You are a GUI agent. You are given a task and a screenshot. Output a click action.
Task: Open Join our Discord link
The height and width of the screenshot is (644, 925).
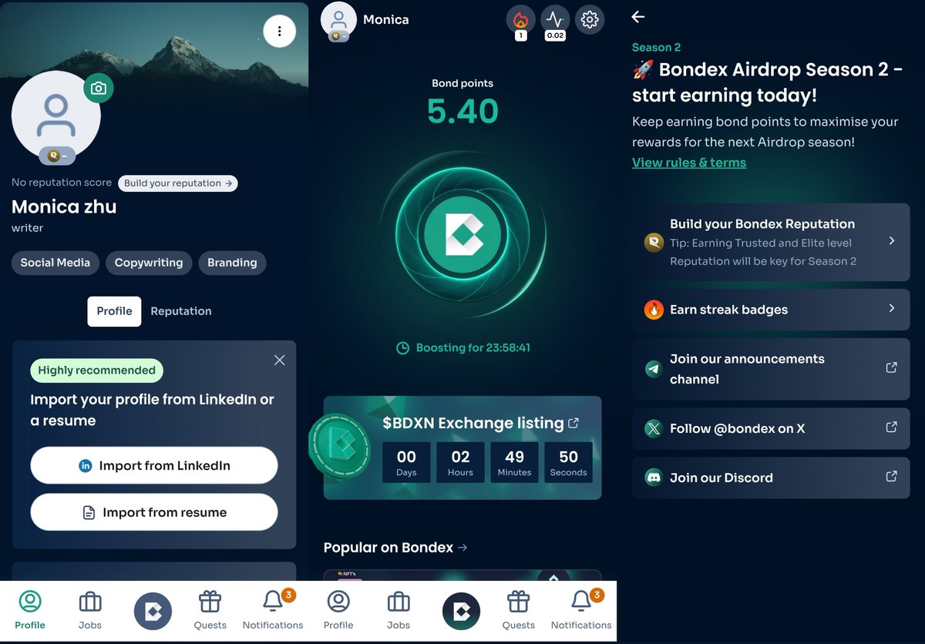click(x=771, y=478)
